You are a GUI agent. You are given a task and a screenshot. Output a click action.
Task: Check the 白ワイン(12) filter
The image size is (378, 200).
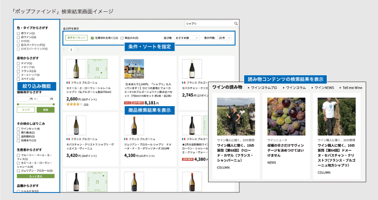coord(18,37)
